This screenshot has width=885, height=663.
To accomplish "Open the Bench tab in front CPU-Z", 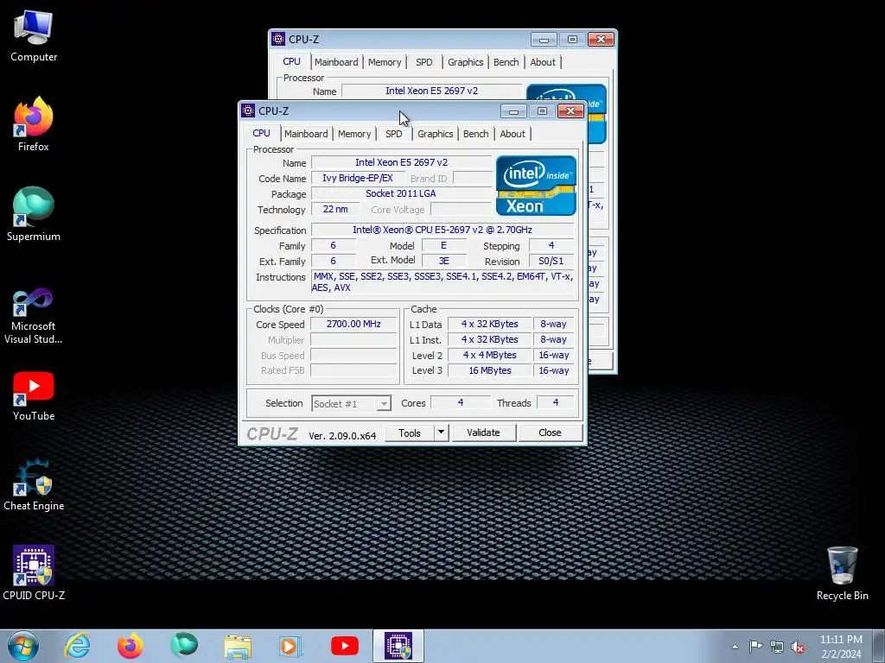I will pos(476,134).
